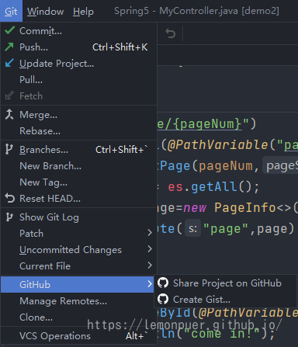Click the green Push arrow icon

[x=9, y=47]
